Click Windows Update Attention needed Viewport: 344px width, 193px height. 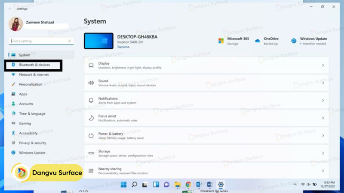314,44
